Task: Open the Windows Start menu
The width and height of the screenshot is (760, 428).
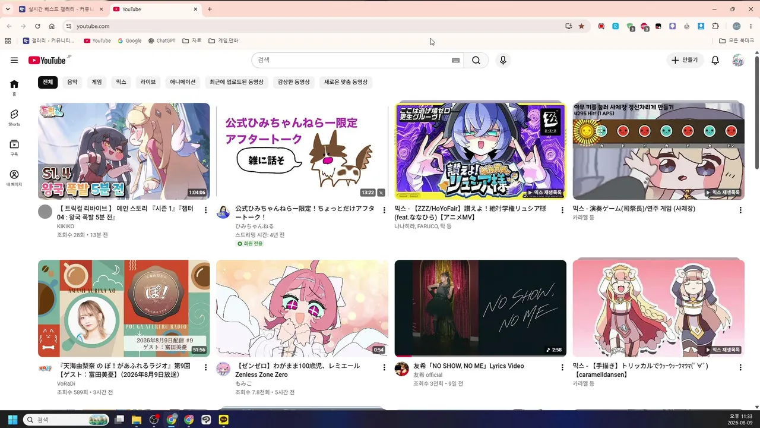Action: click(x=12, y=420)
